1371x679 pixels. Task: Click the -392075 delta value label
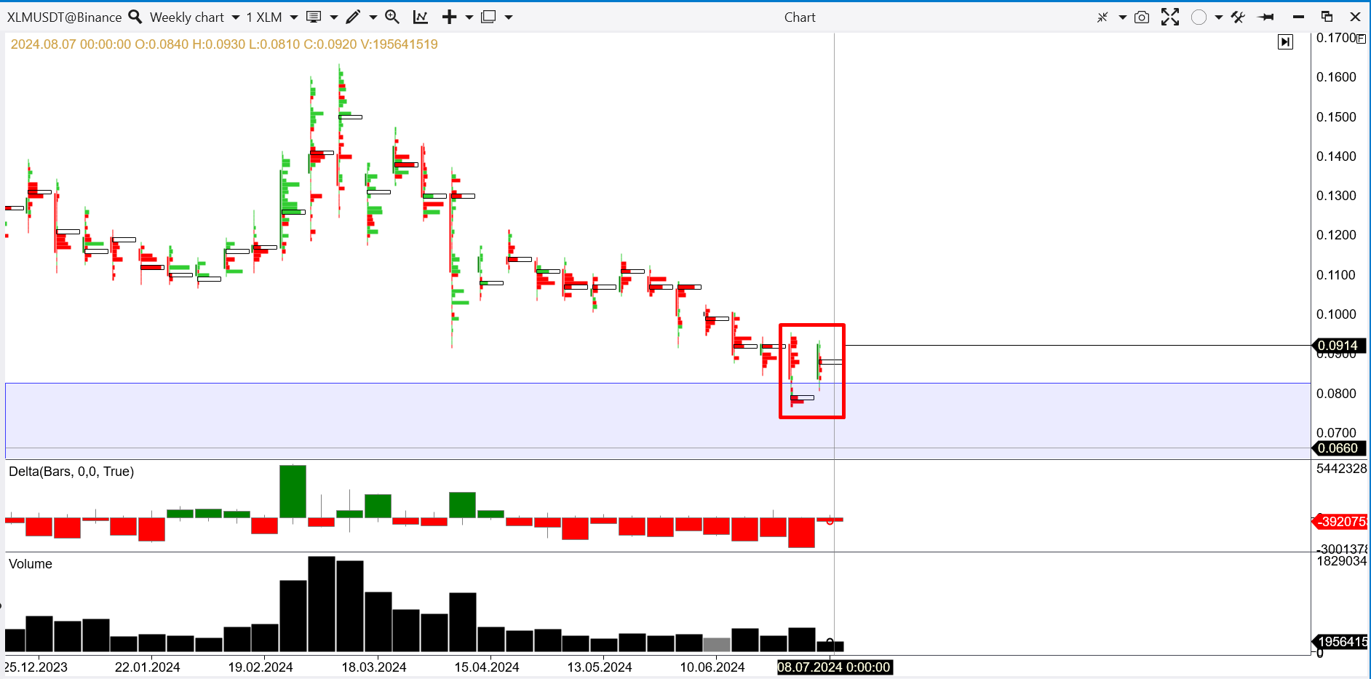coord(1340,522)
